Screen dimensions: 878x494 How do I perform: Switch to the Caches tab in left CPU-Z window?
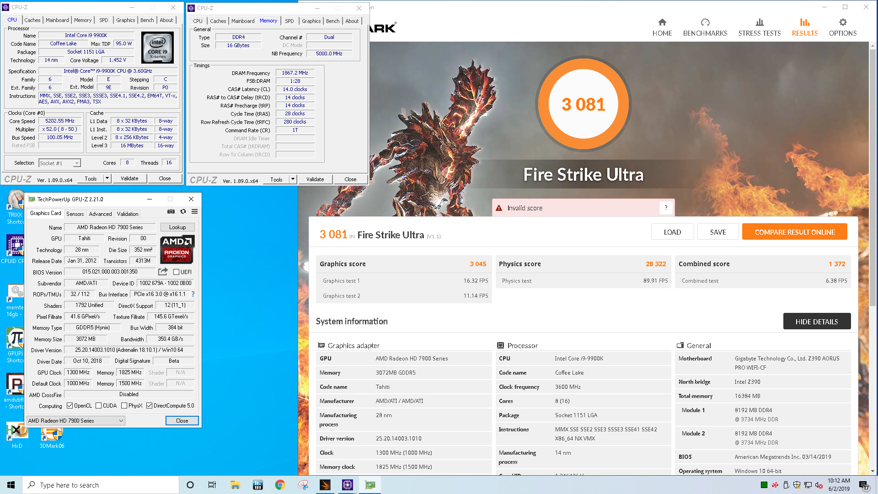tap(32, 20)
